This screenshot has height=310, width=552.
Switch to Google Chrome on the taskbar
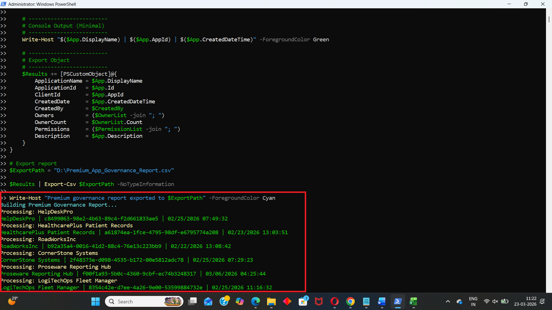[x=350, y=301]
